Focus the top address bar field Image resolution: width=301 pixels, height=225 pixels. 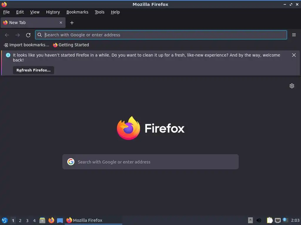[161, 35]
